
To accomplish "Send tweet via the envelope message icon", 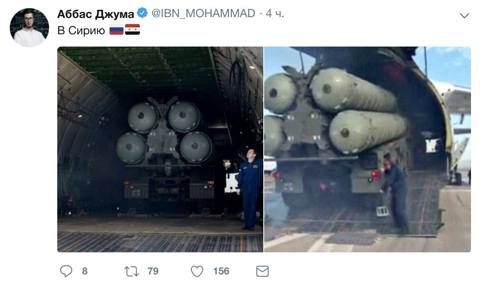I will pyautogui.click(x=262, y=271).
